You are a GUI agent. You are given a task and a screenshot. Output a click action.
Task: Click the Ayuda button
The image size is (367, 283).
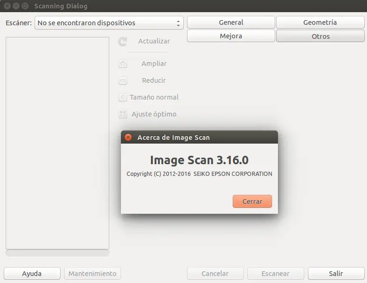point(32,274)
